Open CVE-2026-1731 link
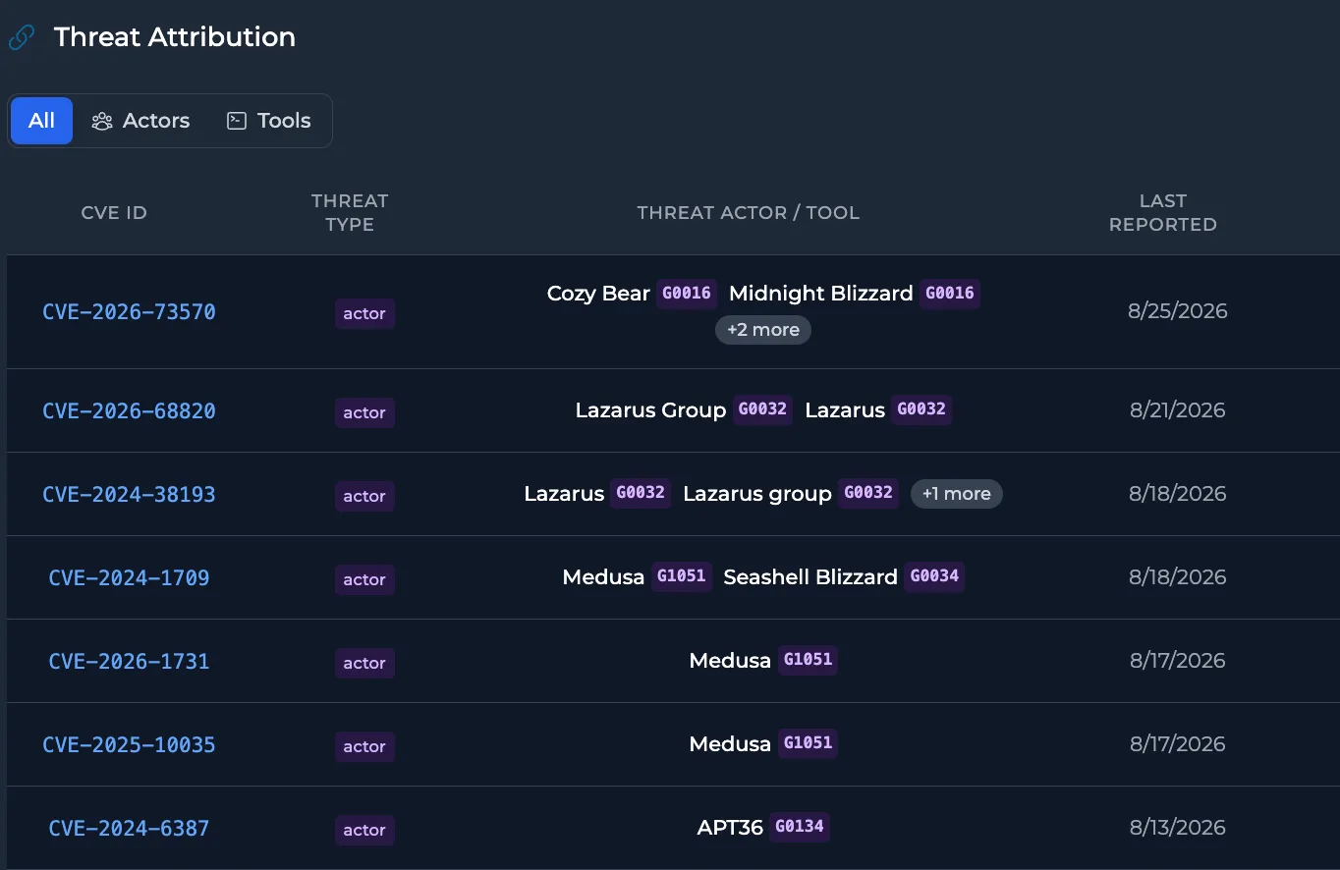 [x=129, y=662]
